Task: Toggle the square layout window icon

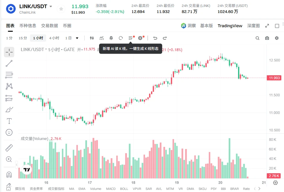Action: (277, 26)
